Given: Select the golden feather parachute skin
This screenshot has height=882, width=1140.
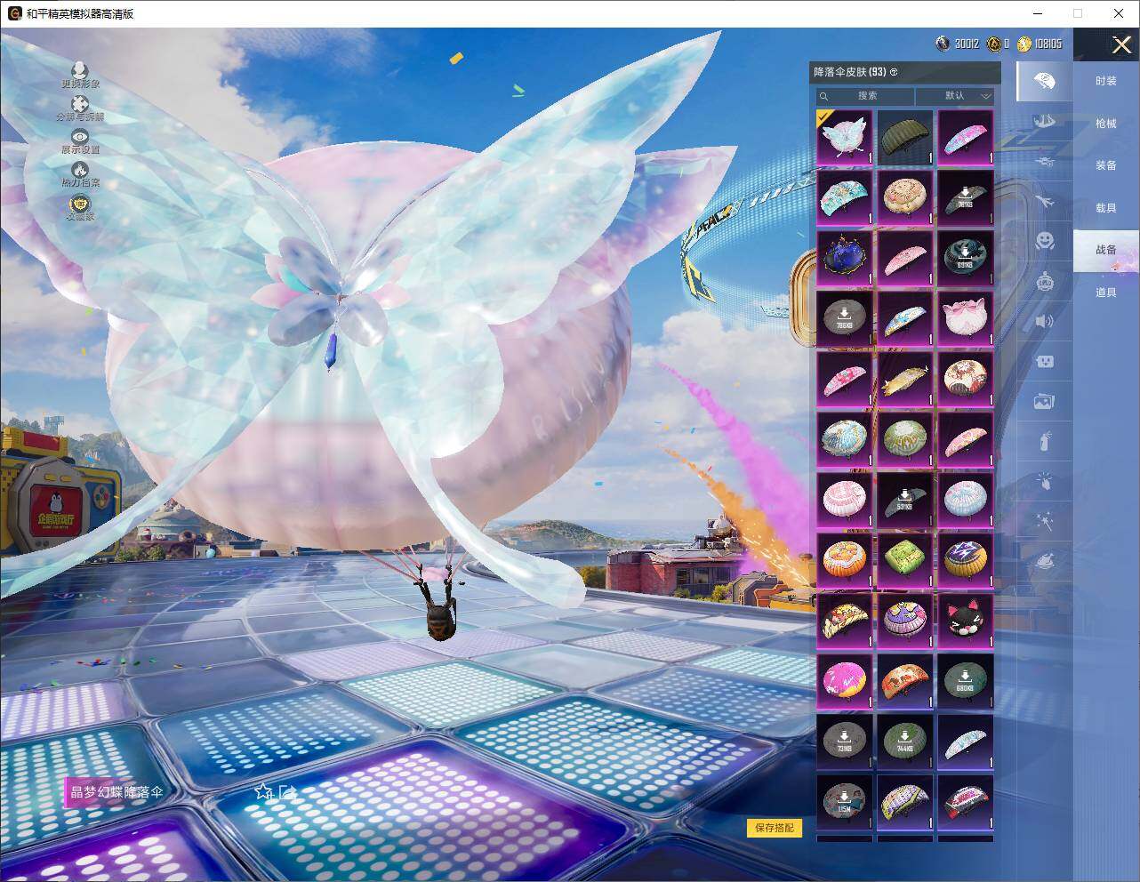Looking at the screenshot, I should [x=905, y=379].
